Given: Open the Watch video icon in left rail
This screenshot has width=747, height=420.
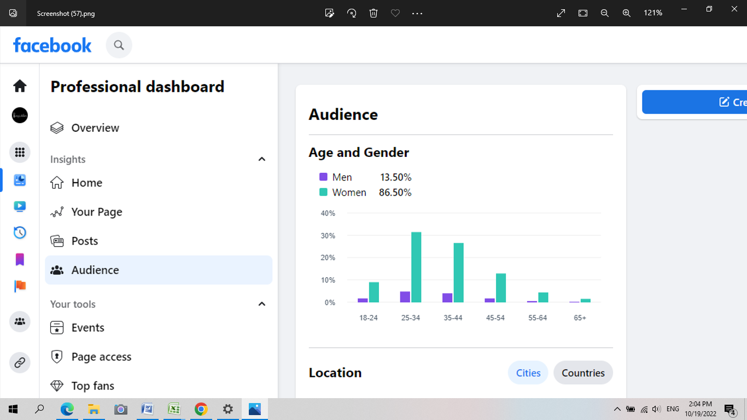Looking at the screenshot, I should [x=20, y=206].
